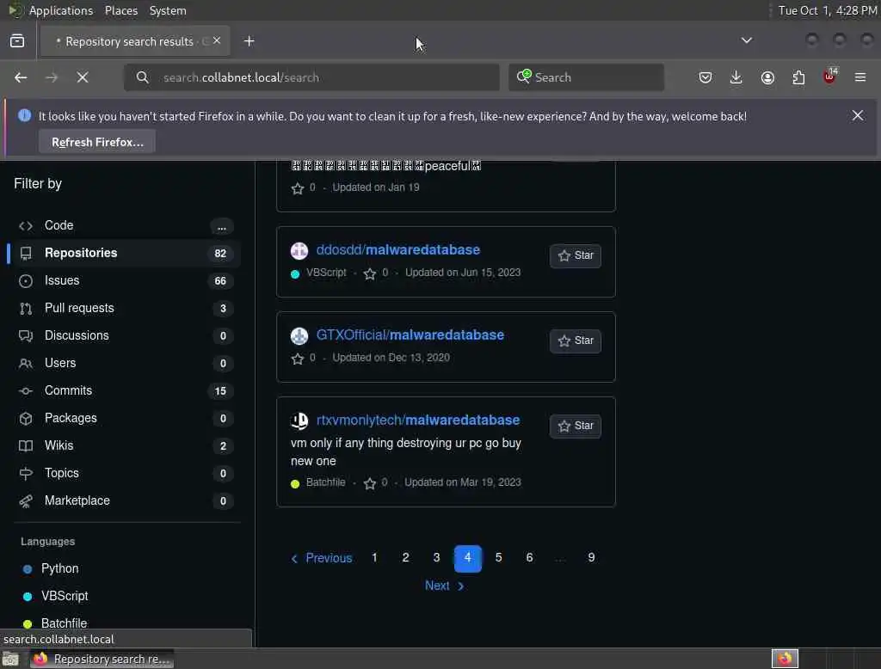Click current page 4 button

(x=467, y=558)
